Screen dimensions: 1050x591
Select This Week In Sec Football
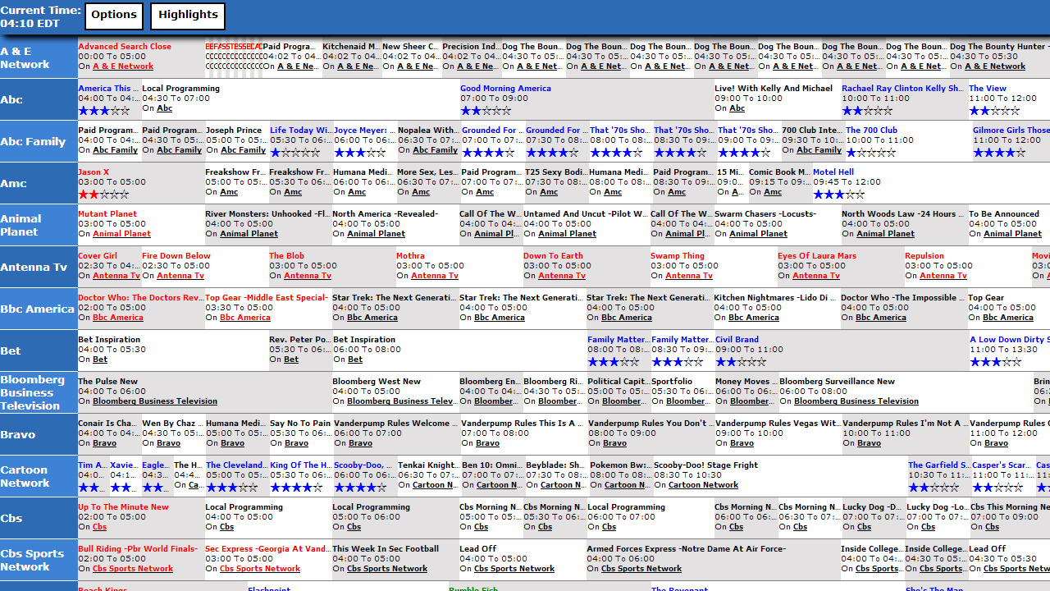386,549
